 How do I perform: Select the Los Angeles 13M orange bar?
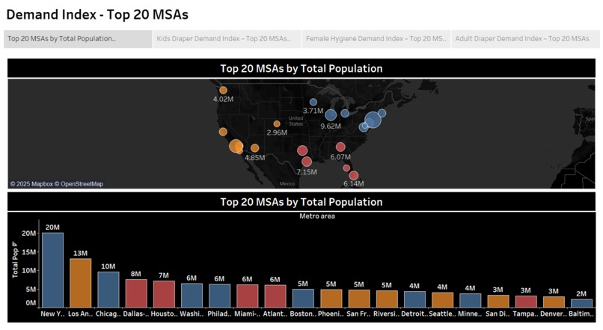coord(80,283)
